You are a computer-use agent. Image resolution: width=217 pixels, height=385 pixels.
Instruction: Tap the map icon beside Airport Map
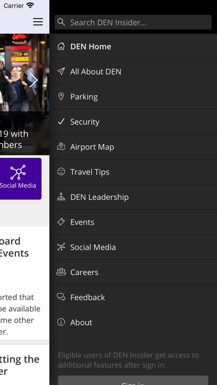[61, 147]
